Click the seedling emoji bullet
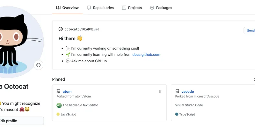The image size is (255, 127). (x=68, y=54)
